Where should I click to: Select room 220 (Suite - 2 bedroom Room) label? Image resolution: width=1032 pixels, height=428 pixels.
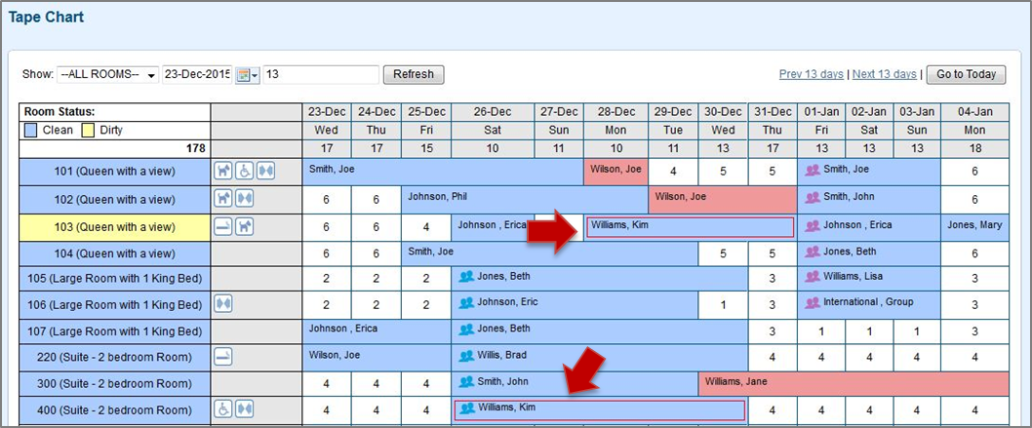tap(115, 357)
